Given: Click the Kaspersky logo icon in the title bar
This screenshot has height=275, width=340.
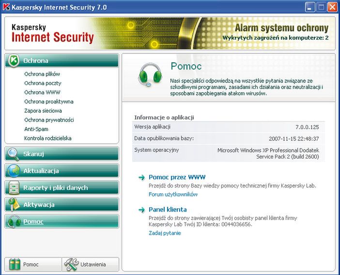Looking at the screenshot, I should 6,7.
